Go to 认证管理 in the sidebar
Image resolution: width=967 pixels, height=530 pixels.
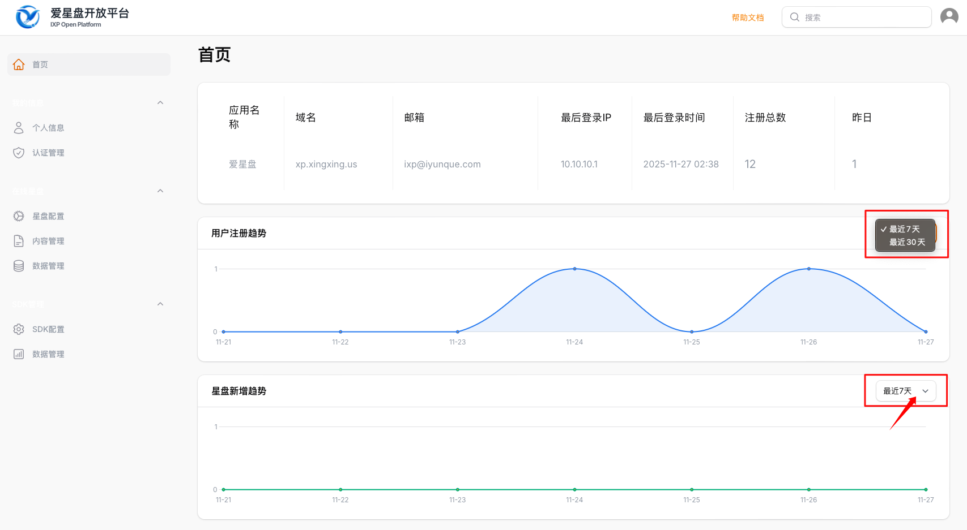tap(48, 153)
